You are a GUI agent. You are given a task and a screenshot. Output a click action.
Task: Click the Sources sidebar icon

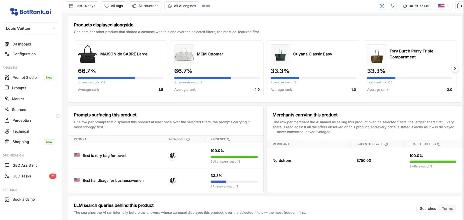click(7, 110)
